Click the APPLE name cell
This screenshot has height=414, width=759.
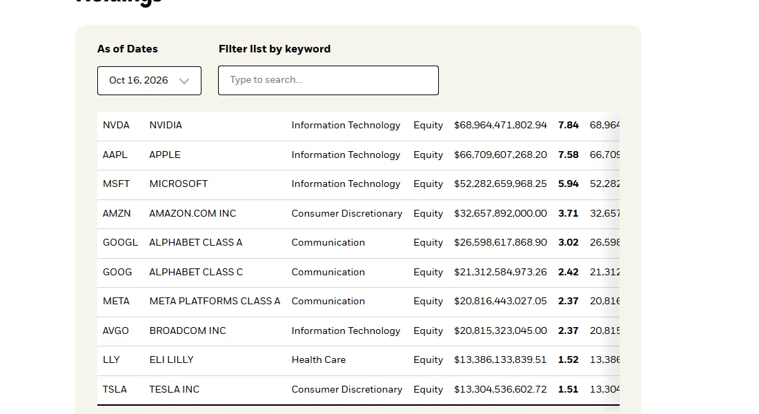[165, 155]
